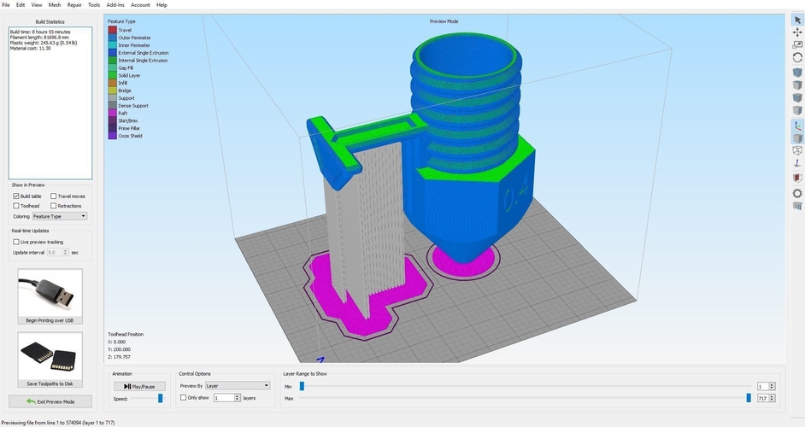Image resolution: width=805 pixels, height=427 pixels.
Task: Click the animation Speed slider handle
Action: coord(160,398)
